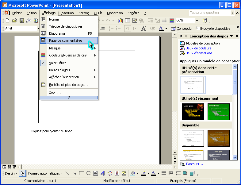241x185 pixels.
Task: Select the Line drawing tool
Action: (x=67, y=173)
